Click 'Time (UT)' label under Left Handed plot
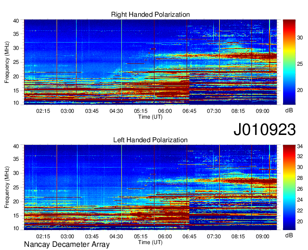This screenshot has height=250, width=308. click(150, 242)
